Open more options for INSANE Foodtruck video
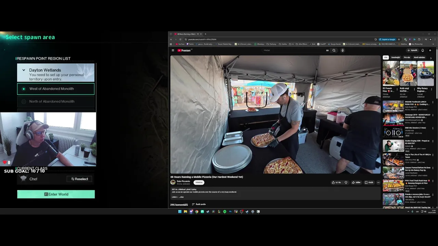The width and height of the screenshot is (438, 246). [x=433, y=102]
